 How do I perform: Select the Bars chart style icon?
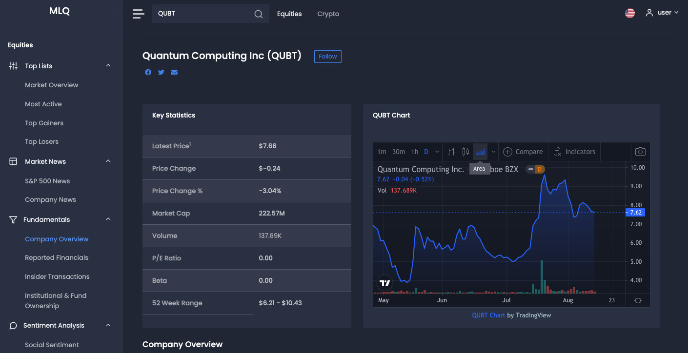(451, 152)
